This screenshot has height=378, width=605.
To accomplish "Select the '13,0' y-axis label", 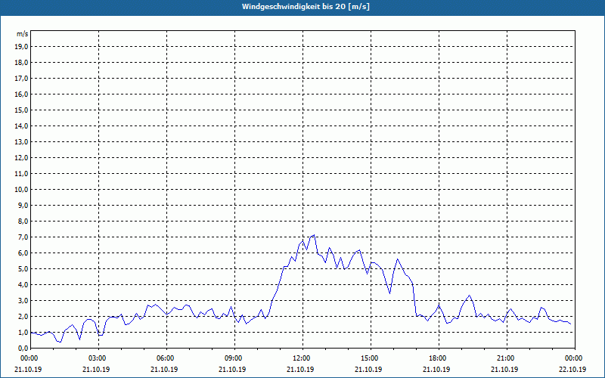I will (21, 141).
